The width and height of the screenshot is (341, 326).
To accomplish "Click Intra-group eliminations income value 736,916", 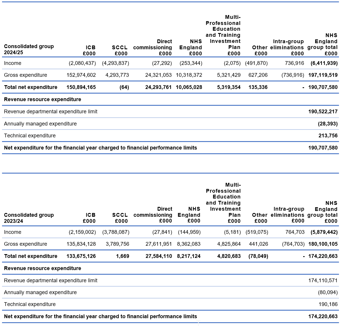I will coord(295,63).
